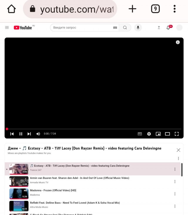Viewport: 188px width, 215px height.
Task: Open the account avatar menu
Action: [179, 28]
